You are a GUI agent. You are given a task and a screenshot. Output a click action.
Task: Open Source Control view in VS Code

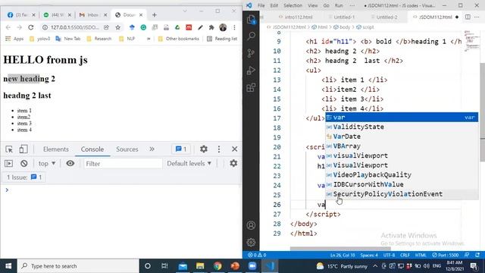pyautogui.click(x=251, y=53)
